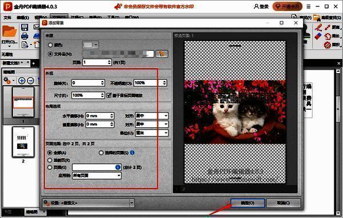Open a file with the folder icon
This screenshot has width=343, height=218.
click(x=9, y=32)
